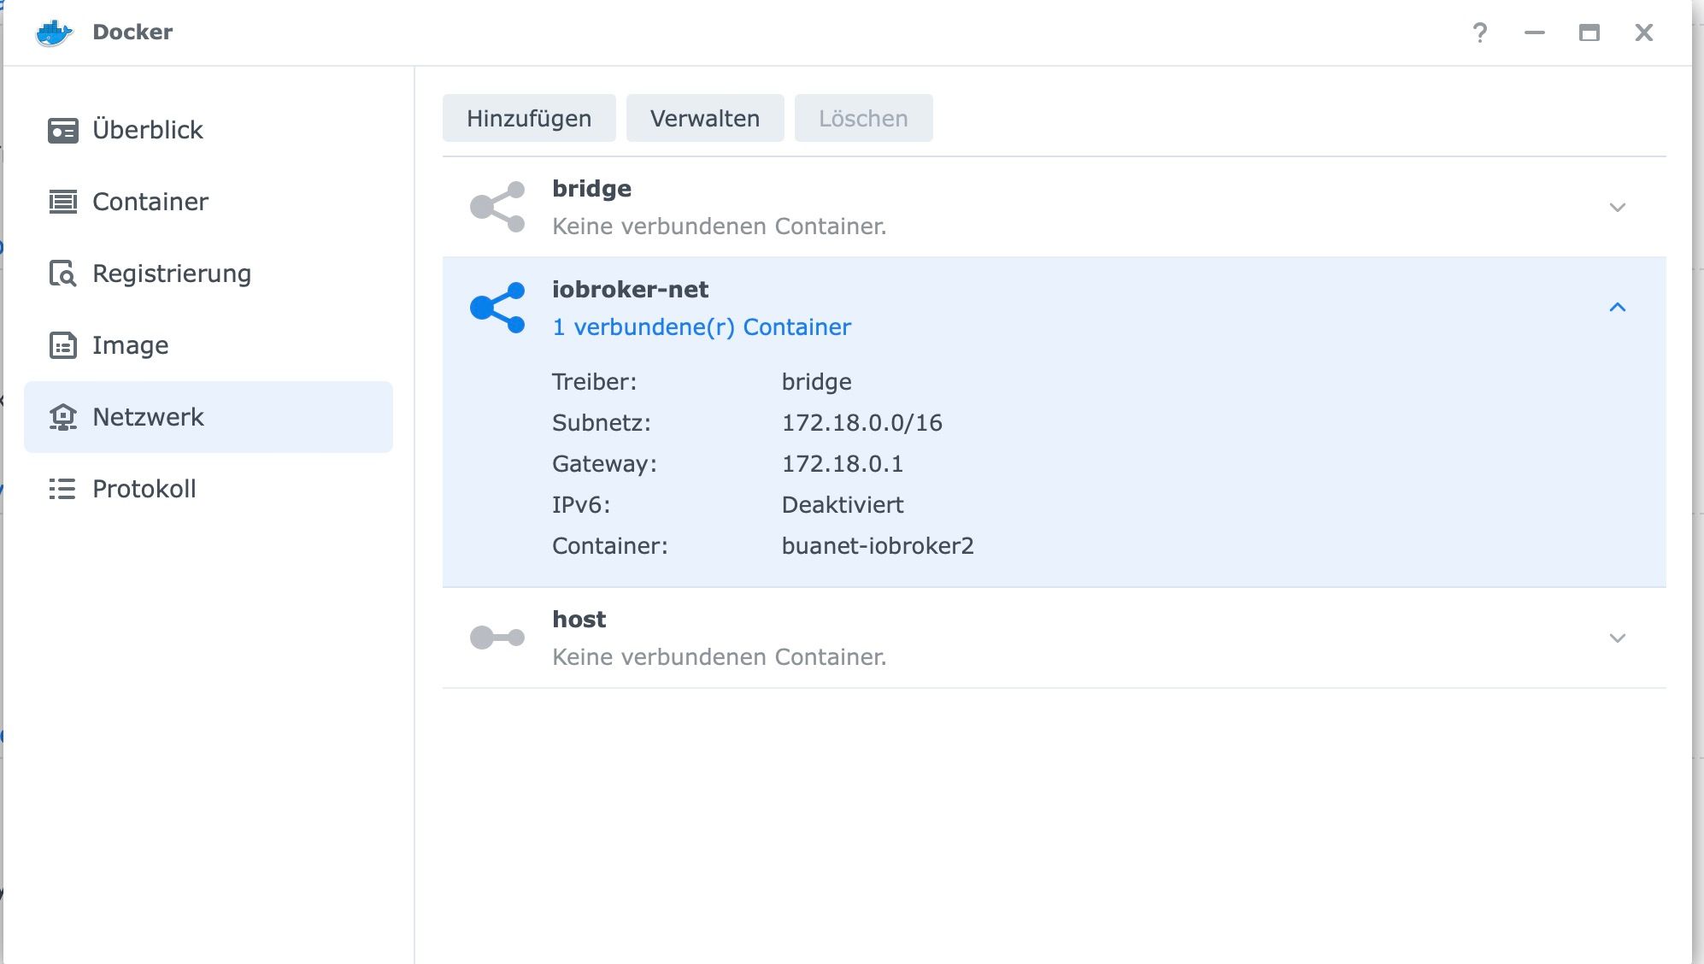
Task: Click the gray bridge network icon
Action: click(497, 207)
